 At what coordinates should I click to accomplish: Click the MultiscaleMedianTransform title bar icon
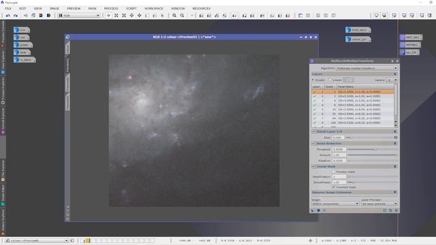(312, 61)
